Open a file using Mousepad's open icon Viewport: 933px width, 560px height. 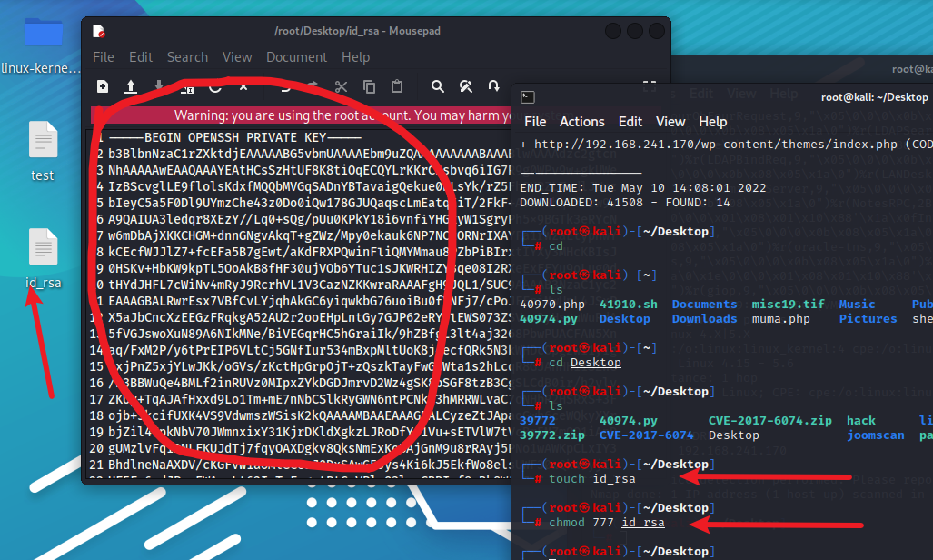(130, 87)
